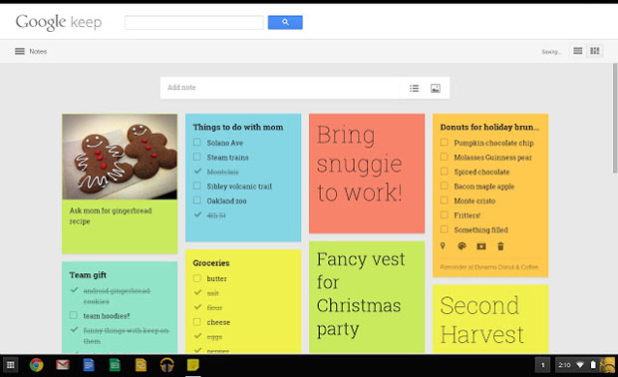This screenshot has height=377, width=618.
Task: Check off butter in Groceries
Action: [197, 278]
